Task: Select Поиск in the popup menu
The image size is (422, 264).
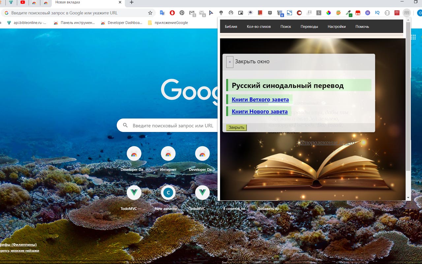Action: [286, 26]
